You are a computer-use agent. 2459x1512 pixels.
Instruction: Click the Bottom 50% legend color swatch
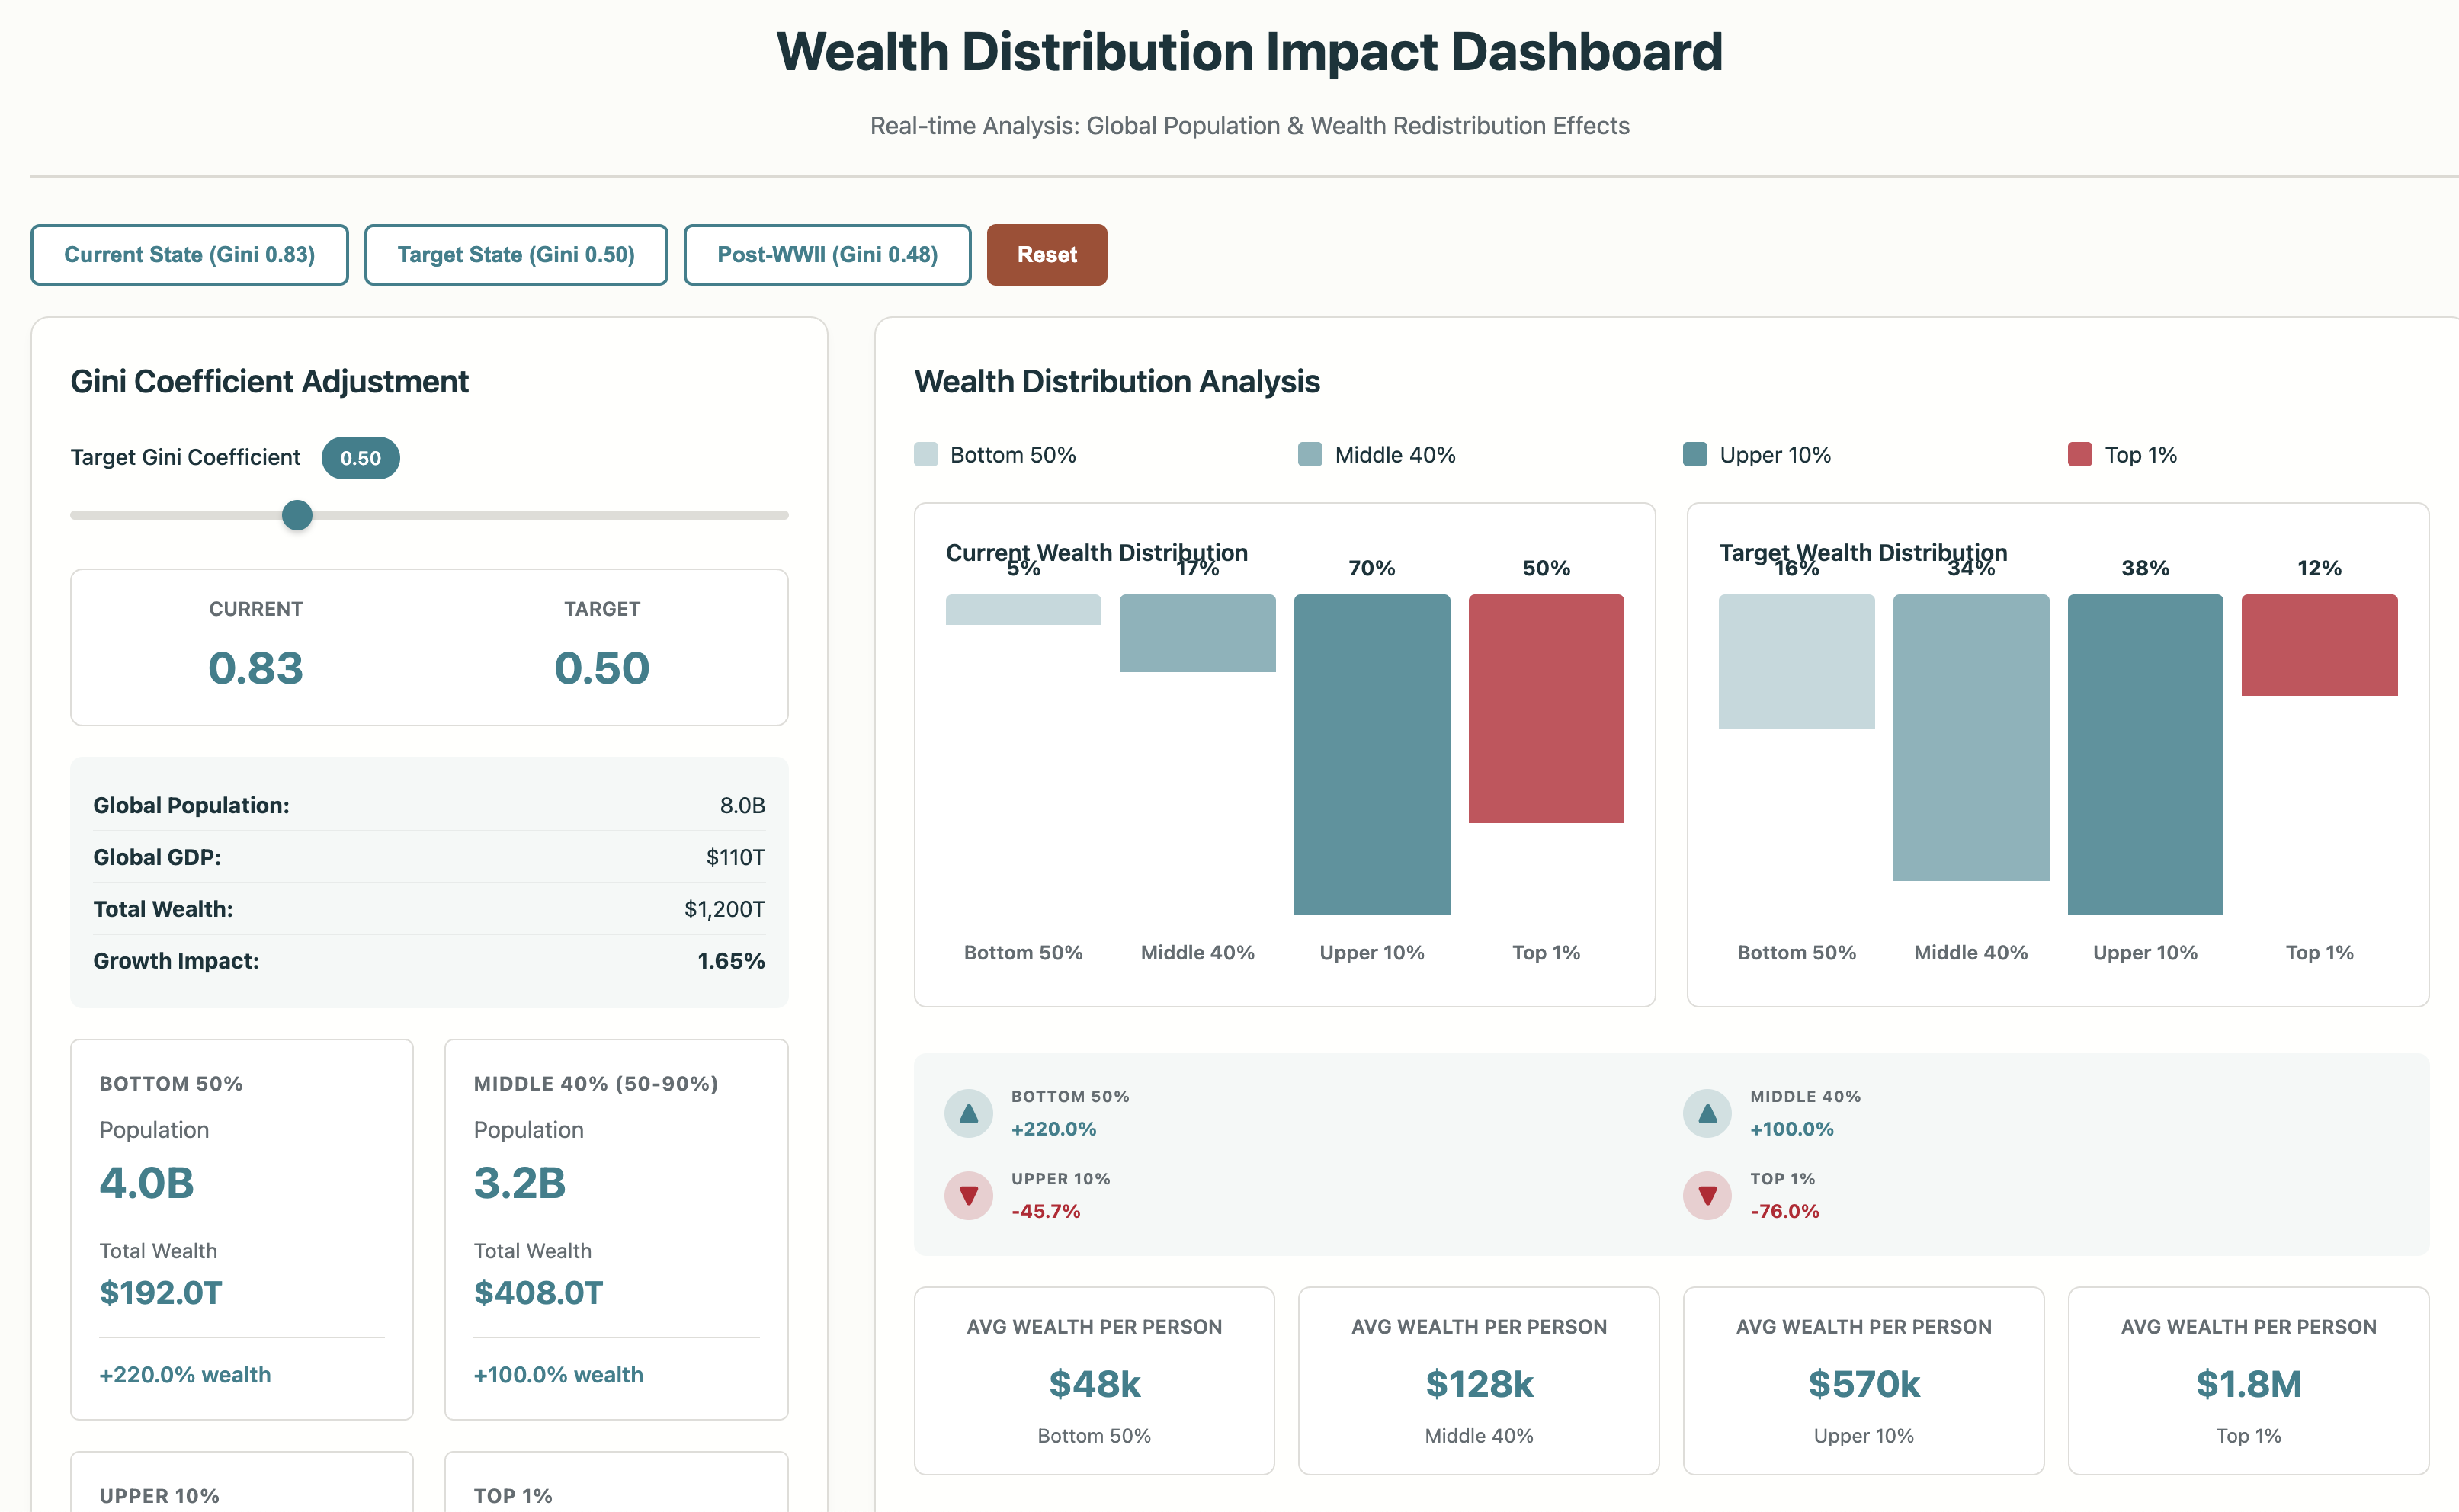point(926,455)
